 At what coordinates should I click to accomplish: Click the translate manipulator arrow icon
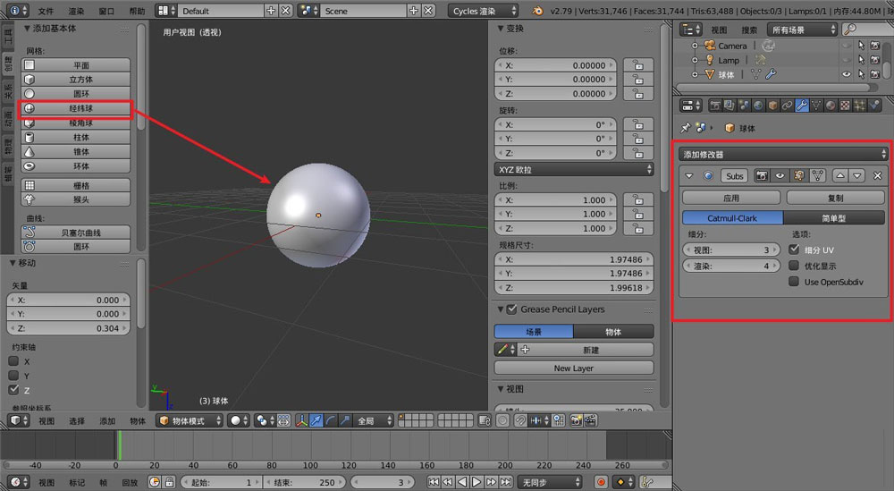(316, 421)
